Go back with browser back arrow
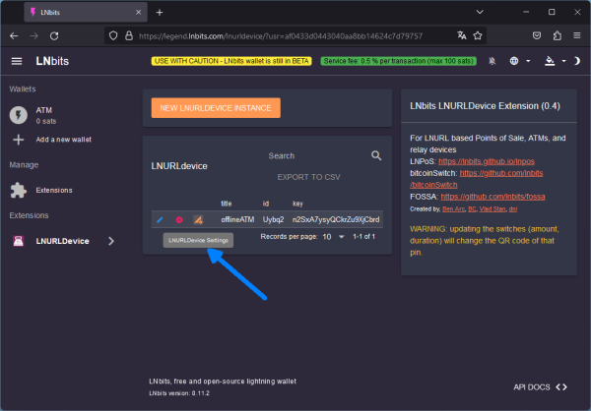 (14, 35)
